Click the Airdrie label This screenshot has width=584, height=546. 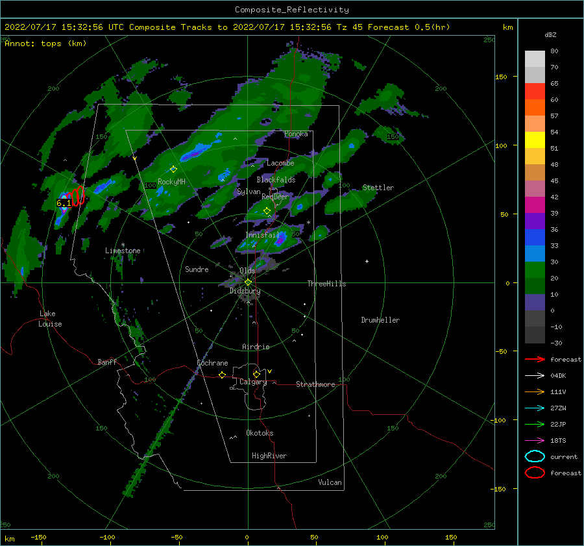point(256,347)
